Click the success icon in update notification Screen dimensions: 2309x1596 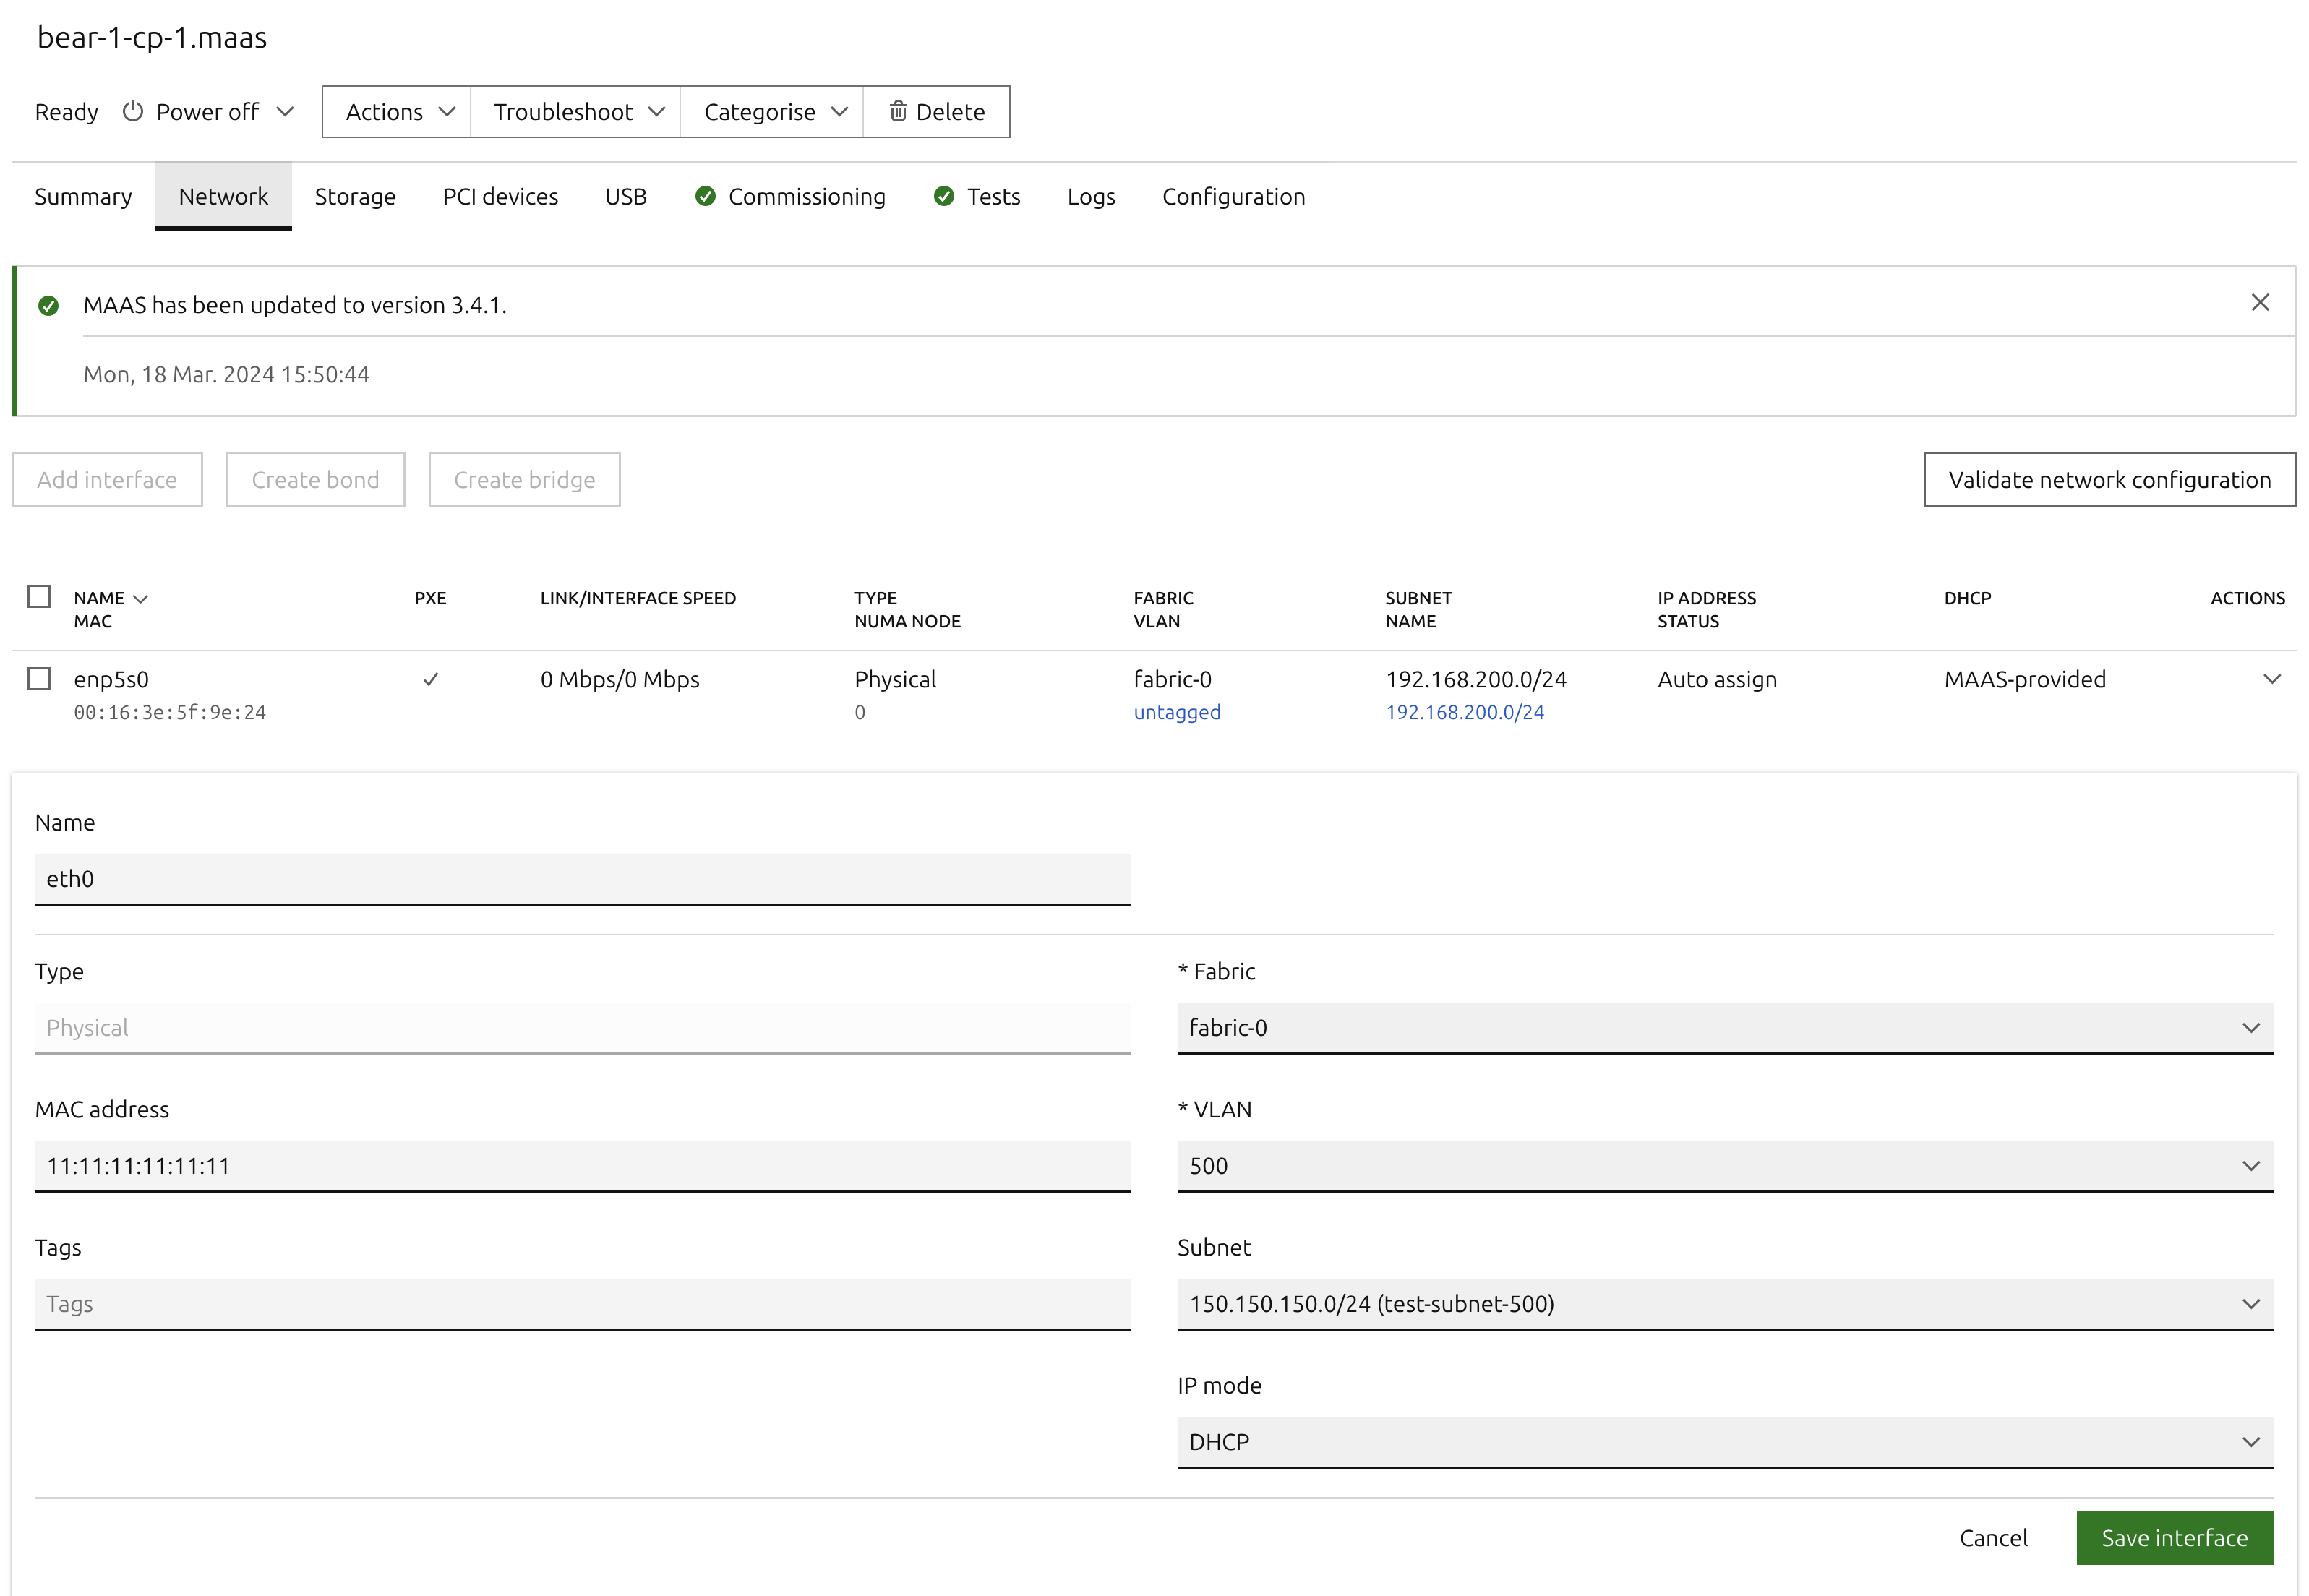(x=48, y=305)
